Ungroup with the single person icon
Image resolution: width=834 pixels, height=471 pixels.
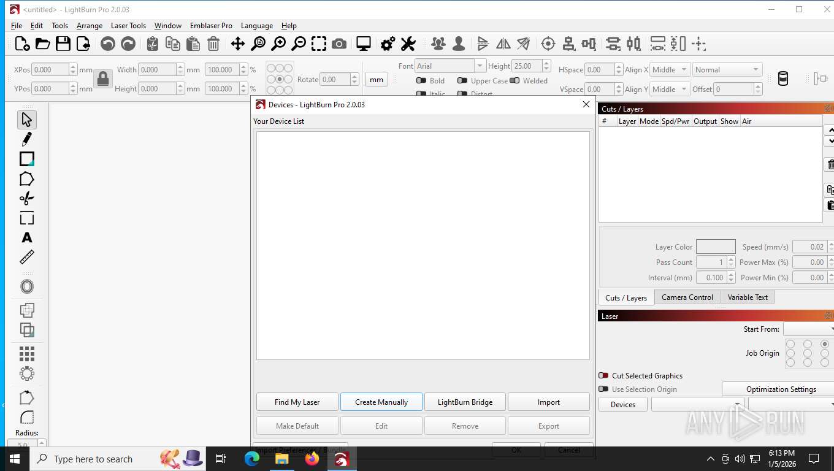point(458,44)
